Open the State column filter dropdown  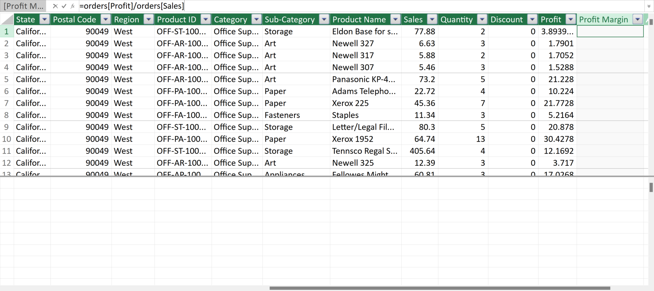coord(45,19)
